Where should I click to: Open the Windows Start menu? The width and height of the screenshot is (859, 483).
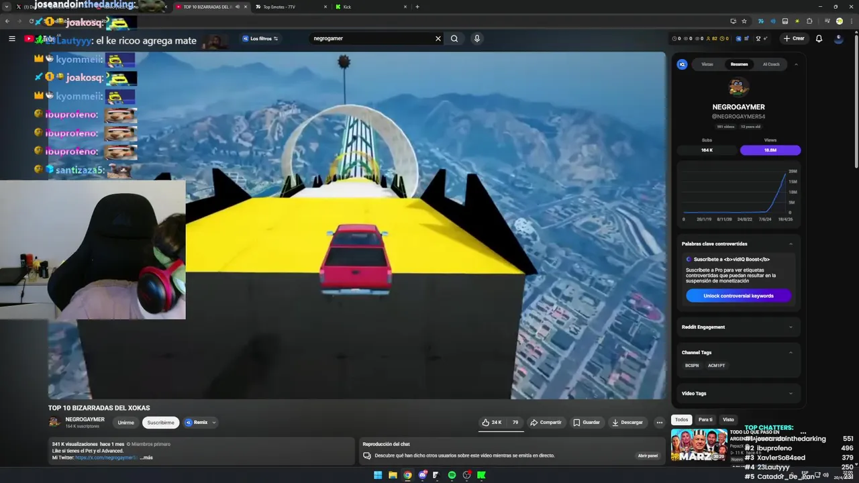(x=378, y=475)
